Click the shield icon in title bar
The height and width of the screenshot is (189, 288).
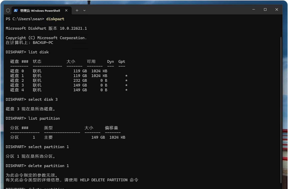(x=8, y=10)
